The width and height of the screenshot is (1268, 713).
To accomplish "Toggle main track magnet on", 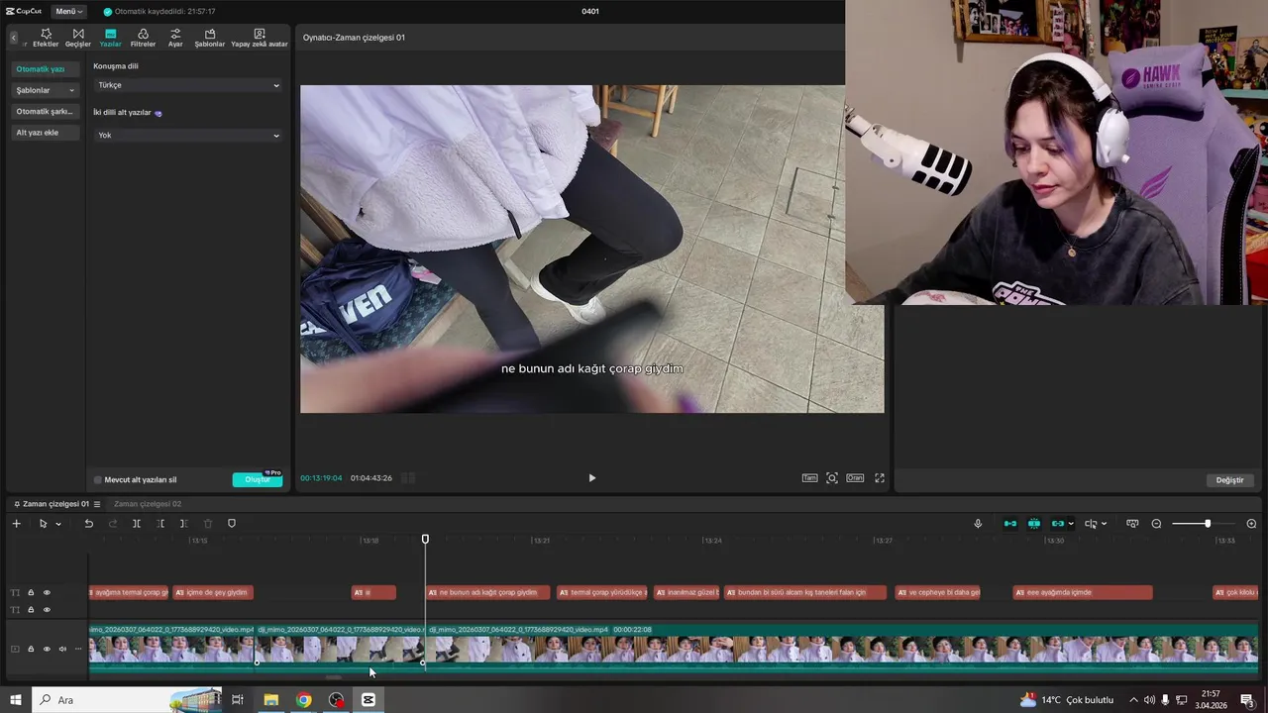I will 1010,524.
